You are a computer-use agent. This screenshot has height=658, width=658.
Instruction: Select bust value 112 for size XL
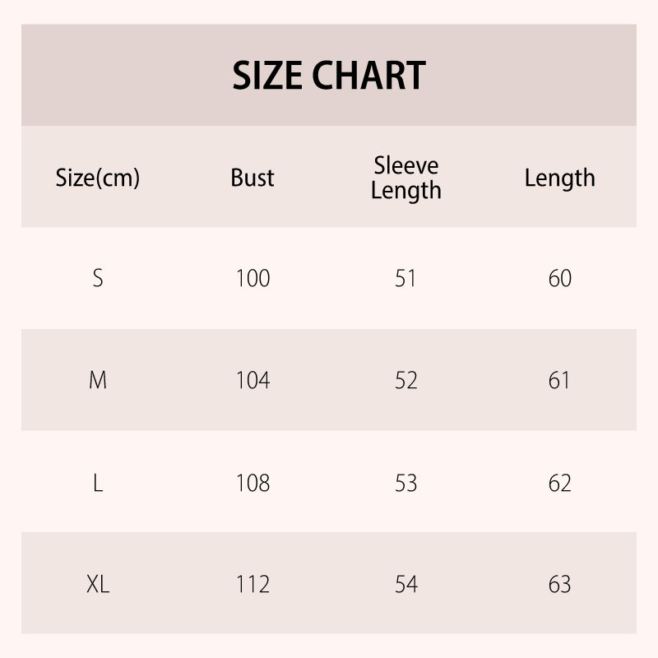[253, 585]
